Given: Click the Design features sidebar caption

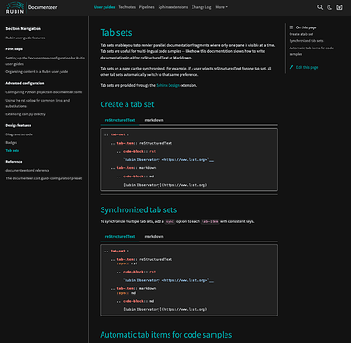Looking at the screenshot, I should click(x=18, y=125).
